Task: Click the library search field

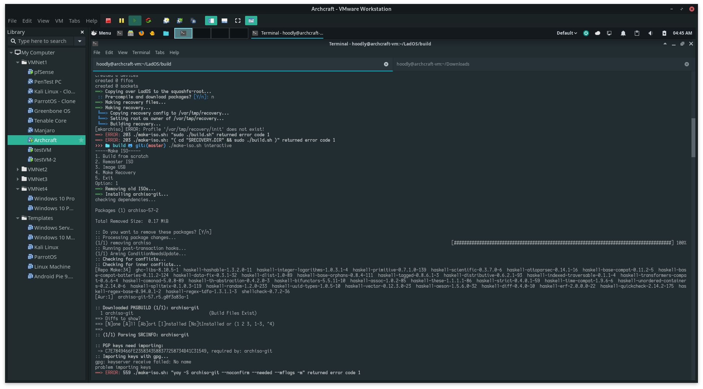Action: pos(42,41)
